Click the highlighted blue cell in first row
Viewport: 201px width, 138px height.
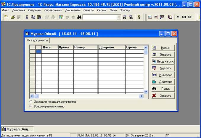(38, 52)
